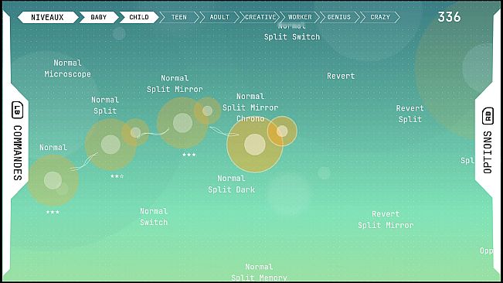Click the Normal Split Dark label
This screenshot has height=283, width=503.
click(x=231, y=184)
